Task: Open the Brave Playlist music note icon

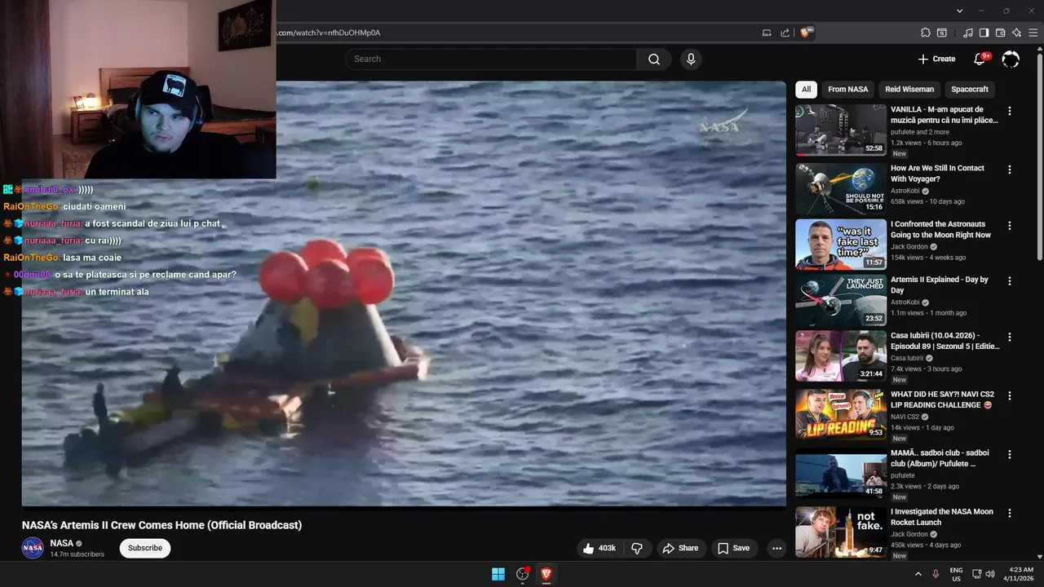Action: pyautogui.click(x=968, y=33)
